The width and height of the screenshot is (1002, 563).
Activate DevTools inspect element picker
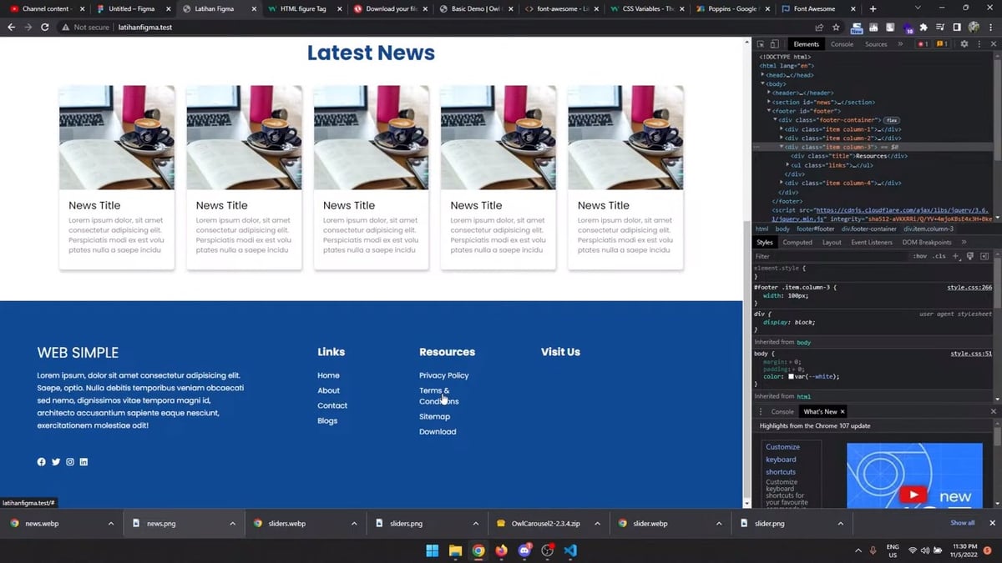pyautogui.click(x=761, y=44)
